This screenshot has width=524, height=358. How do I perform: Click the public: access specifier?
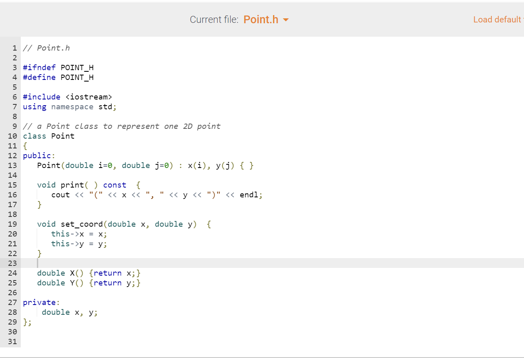[x=37, y=155]
